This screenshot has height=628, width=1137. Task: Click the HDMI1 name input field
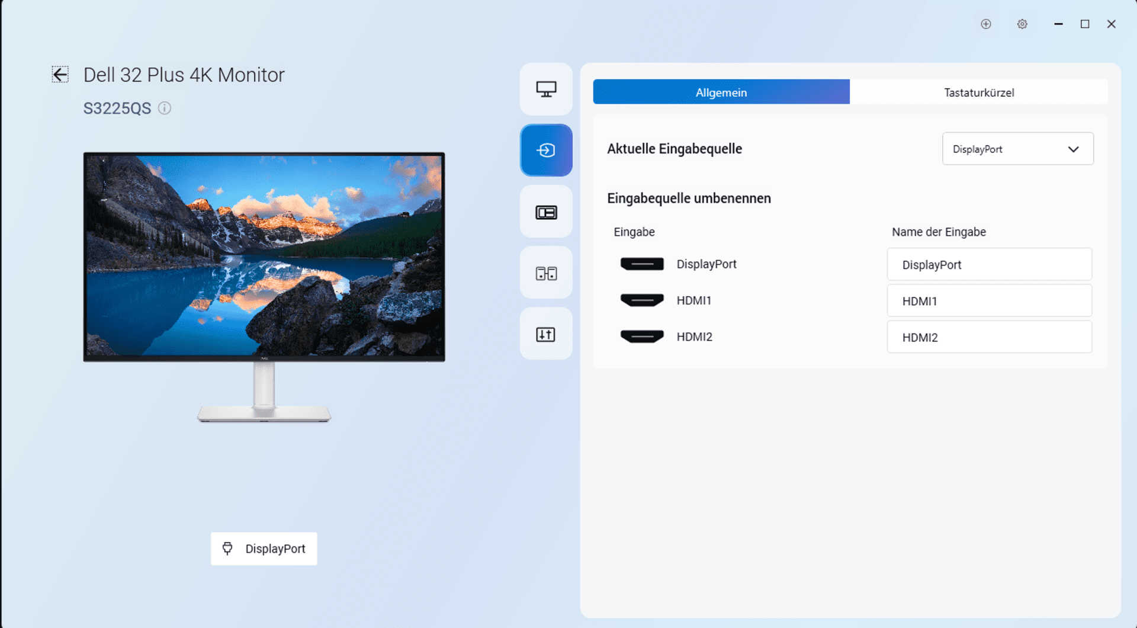(x=989, y=300)
